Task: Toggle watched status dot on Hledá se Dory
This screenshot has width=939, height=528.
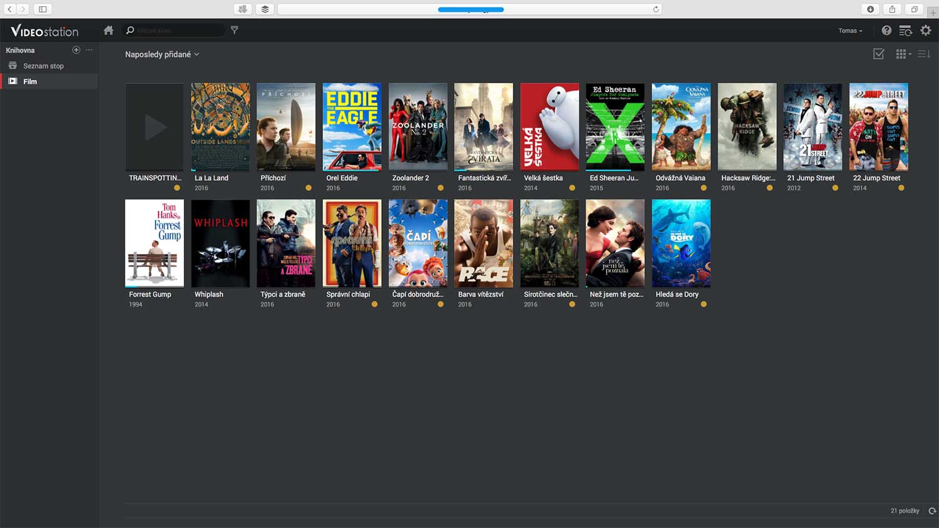Action: (x=704, y=304)
